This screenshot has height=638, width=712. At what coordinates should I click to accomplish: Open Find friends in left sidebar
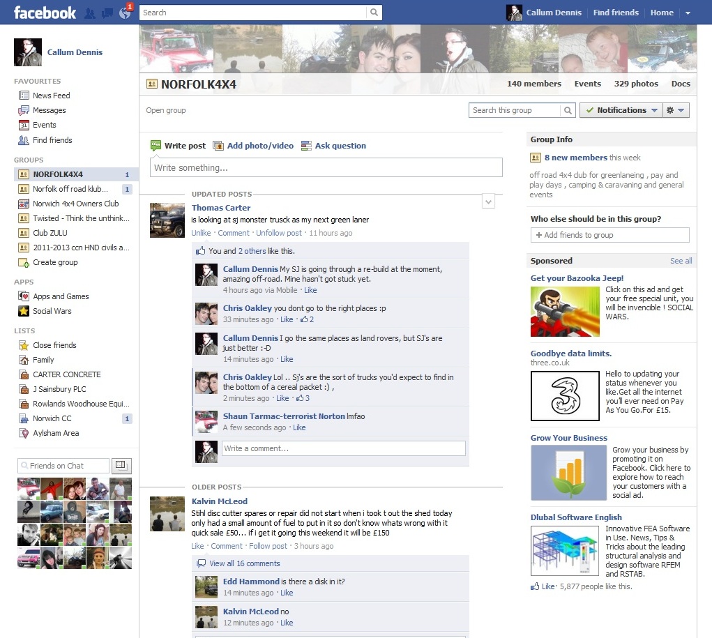tap(52, 140)
